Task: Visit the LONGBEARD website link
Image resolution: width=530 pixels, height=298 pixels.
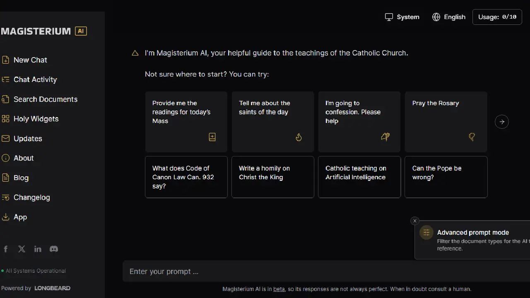Action: (52, 288)
